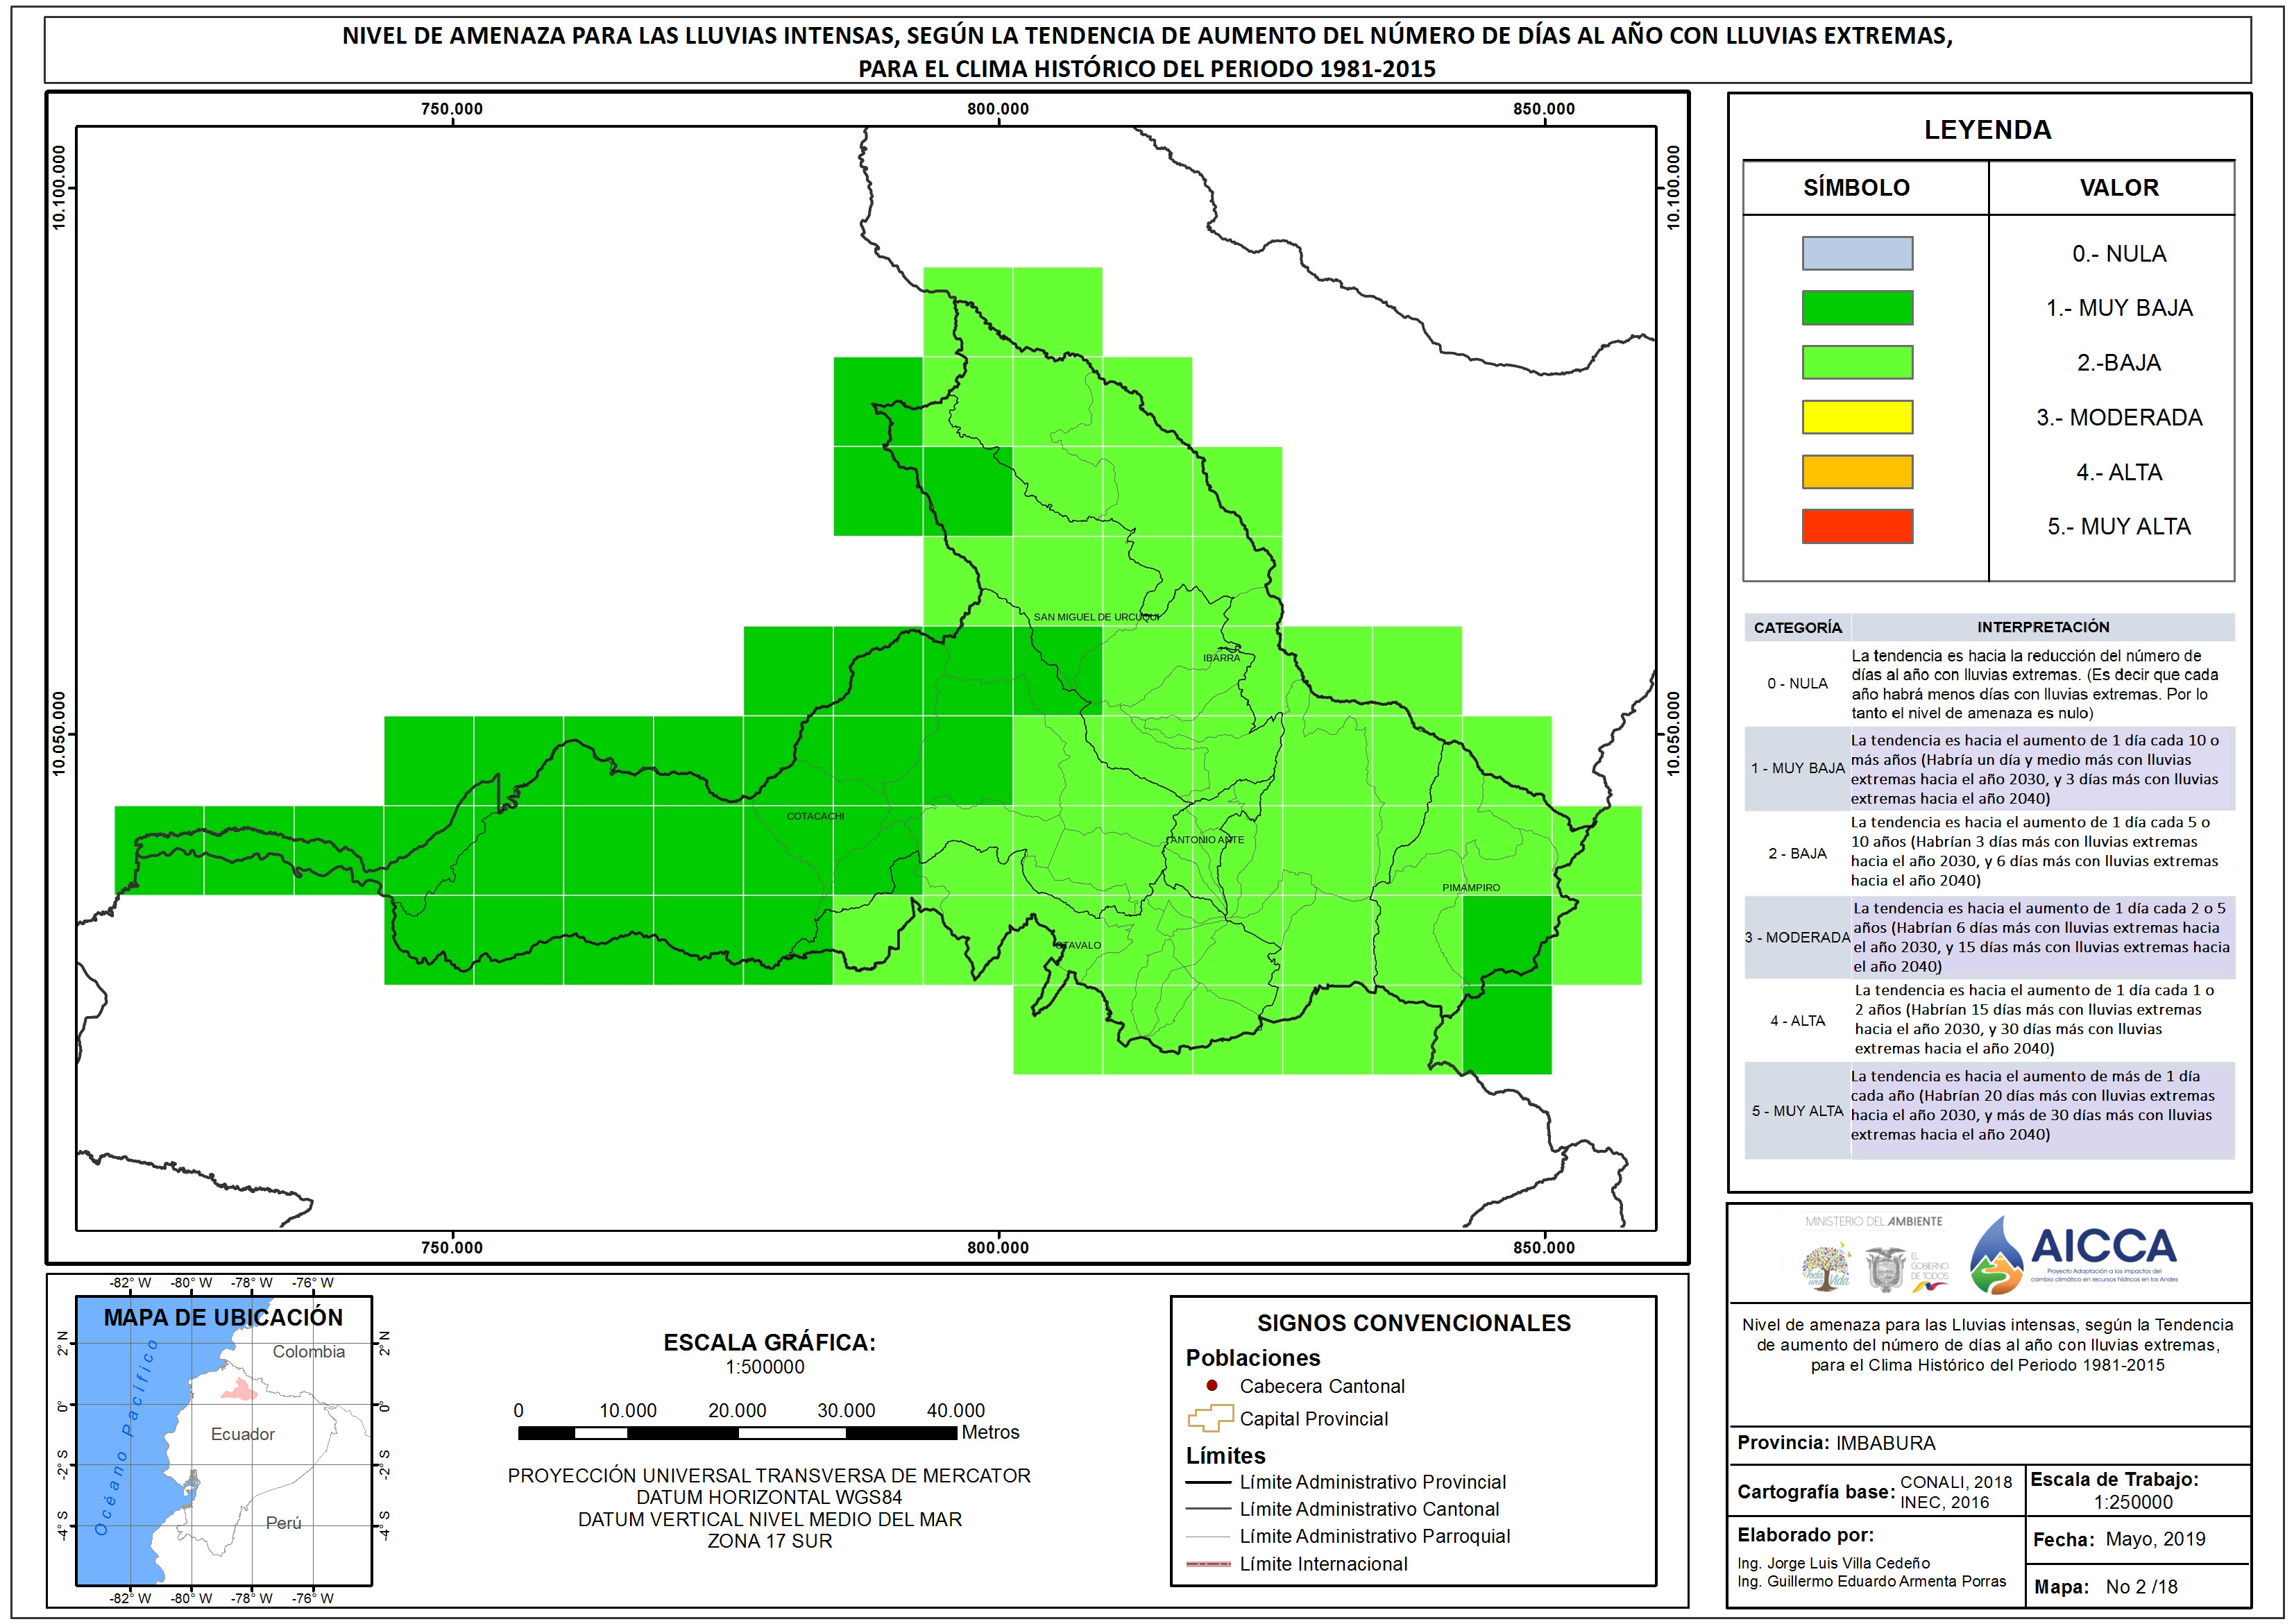This screenshot has height=1624, width=2294.
Task: Click the NULA light blue legend swatch
Action: (1856, 253)
